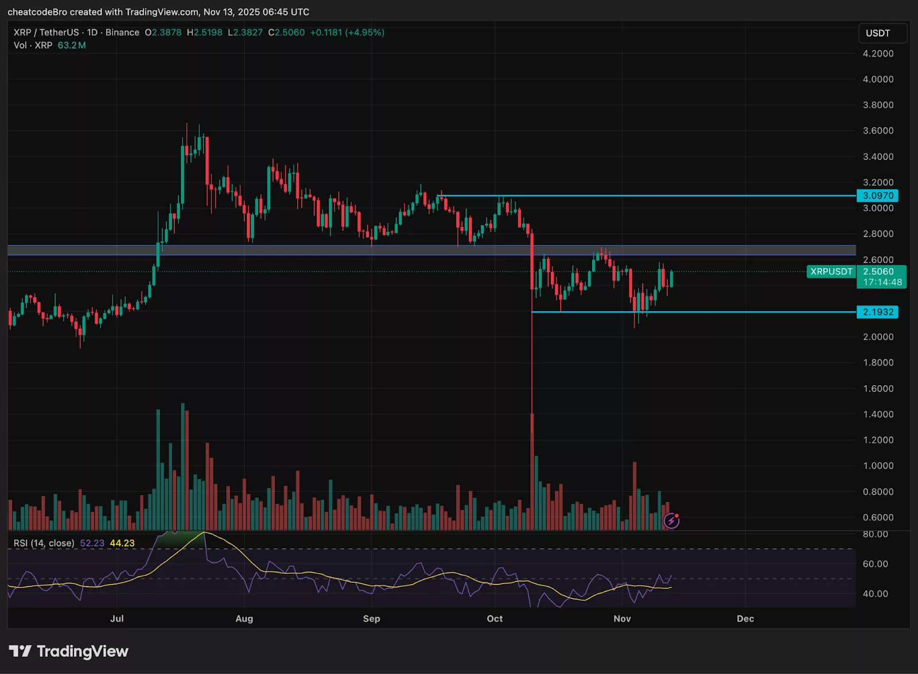Click the RSI value 52.23 in the pane

pyautogui.click(x=94, y=542)
